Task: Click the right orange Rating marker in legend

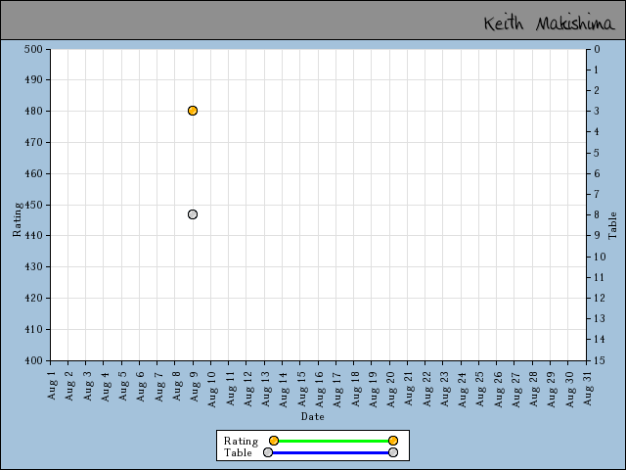Action: tap(393, 441)
